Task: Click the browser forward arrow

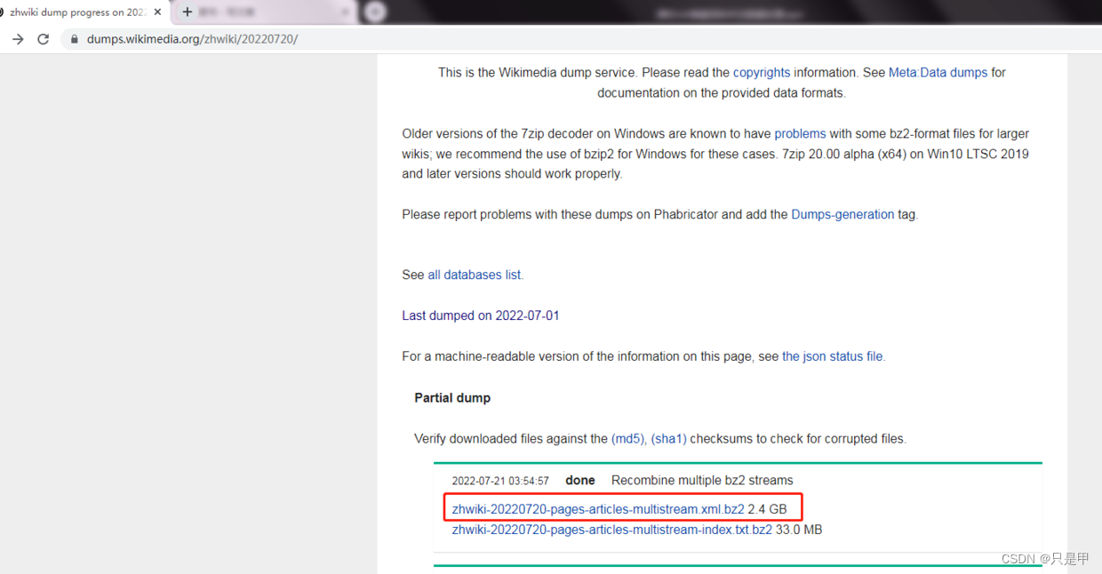Action: point(18,39)
